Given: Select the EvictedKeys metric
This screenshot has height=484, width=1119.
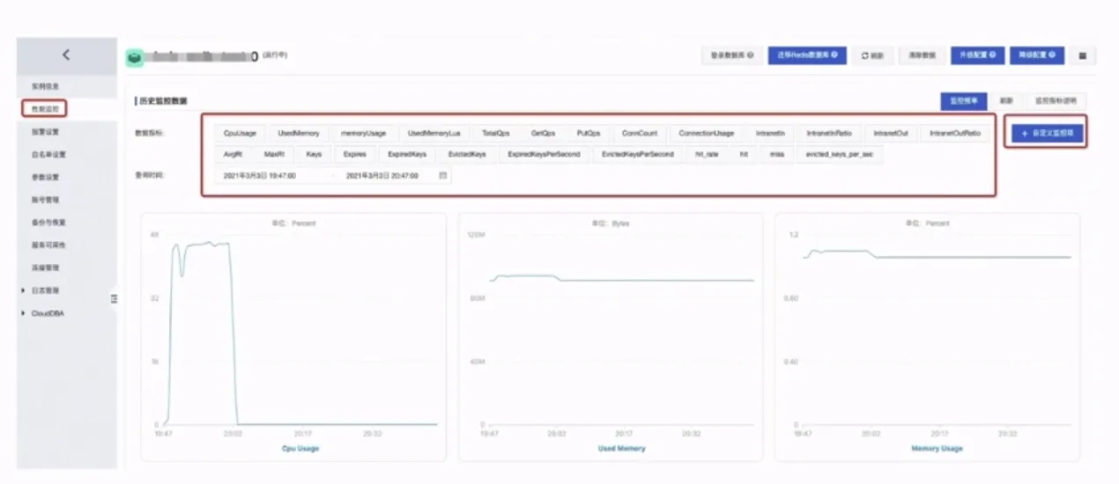Looking at the screenshot, I should [467, 154].
